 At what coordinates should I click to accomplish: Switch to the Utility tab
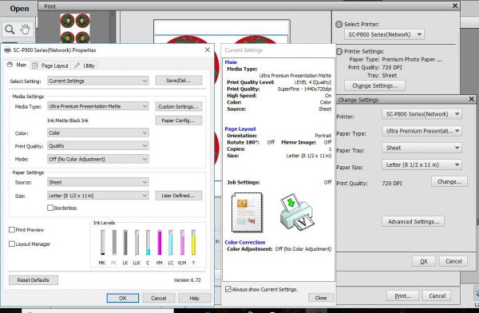point(85,65)
